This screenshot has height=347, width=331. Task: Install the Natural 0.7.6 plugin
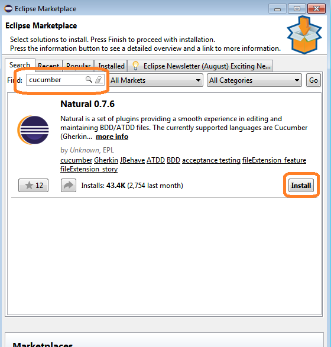301,186
